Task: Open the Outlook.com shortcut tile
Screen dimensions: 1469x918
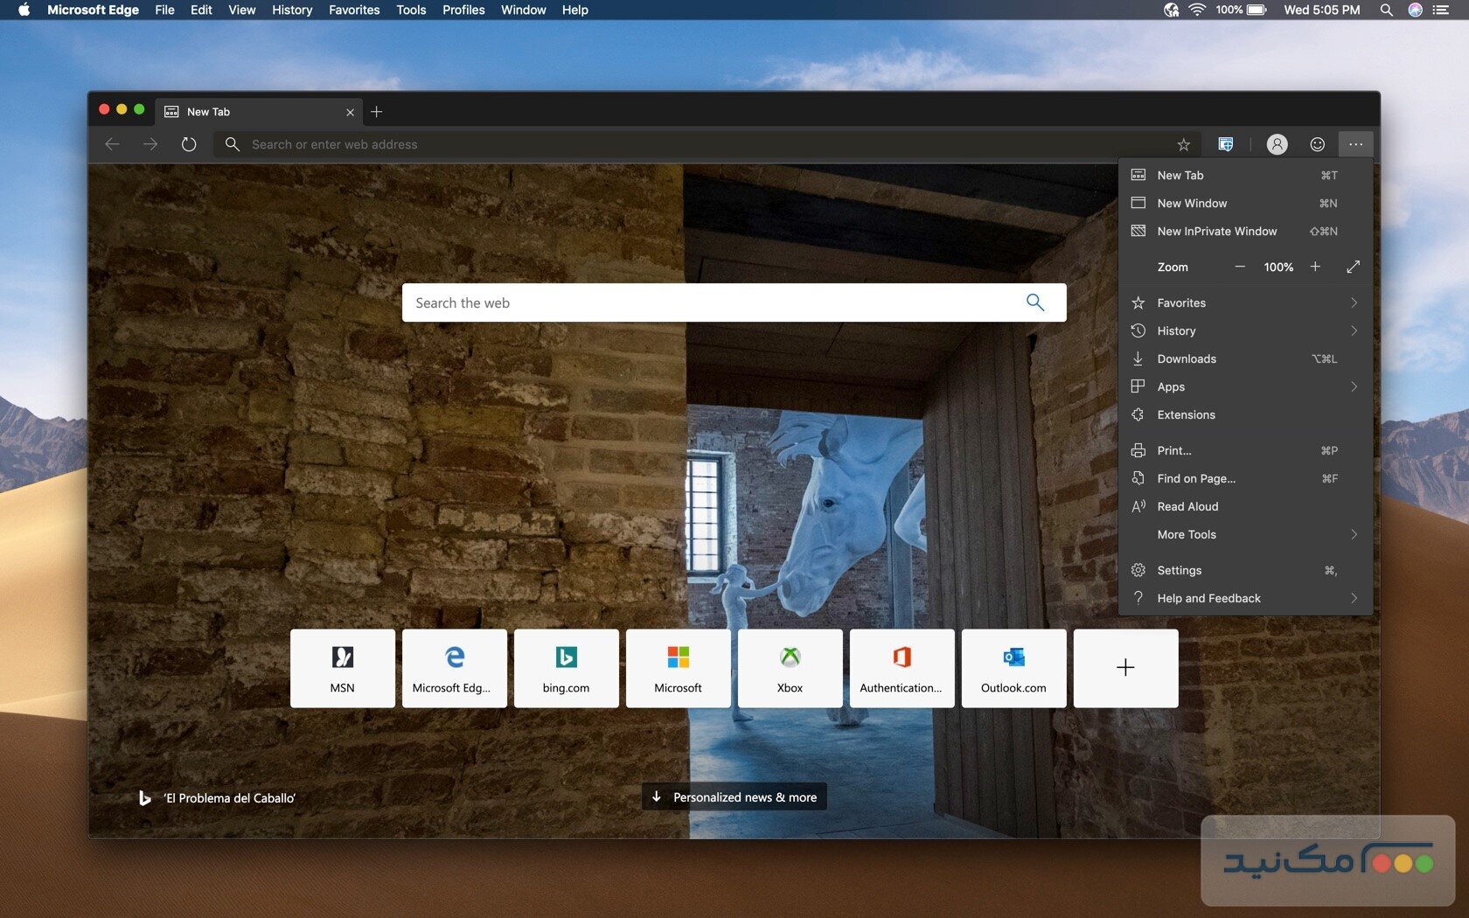Action: (x=1013, y=668)
